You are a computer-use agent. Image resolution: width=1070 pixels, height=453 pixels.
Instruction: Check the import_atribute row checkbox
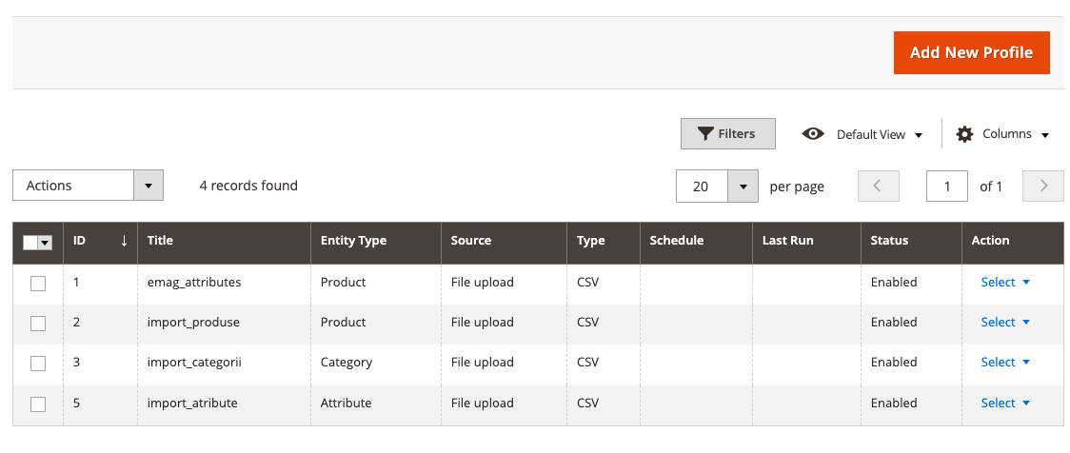(38, 404)
